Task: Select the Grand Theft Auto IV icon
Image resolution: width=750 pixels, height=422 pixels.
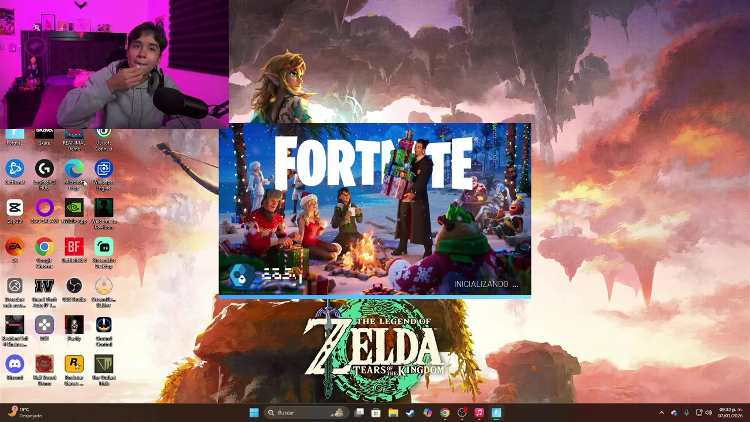Action: click(45, 293)
